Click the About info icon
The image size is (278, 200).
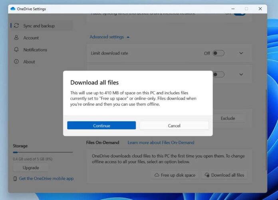(x=16, y=62)
